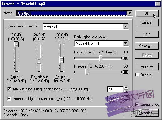Uncheck the Create undo checkbox
The height and width of the screenshot is (120, 162).
(137, 104)
